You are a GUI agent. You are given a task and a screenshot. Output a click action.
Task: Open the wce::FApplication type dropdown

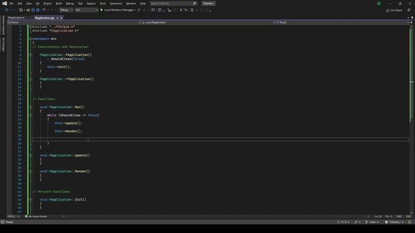pos(208,23)
